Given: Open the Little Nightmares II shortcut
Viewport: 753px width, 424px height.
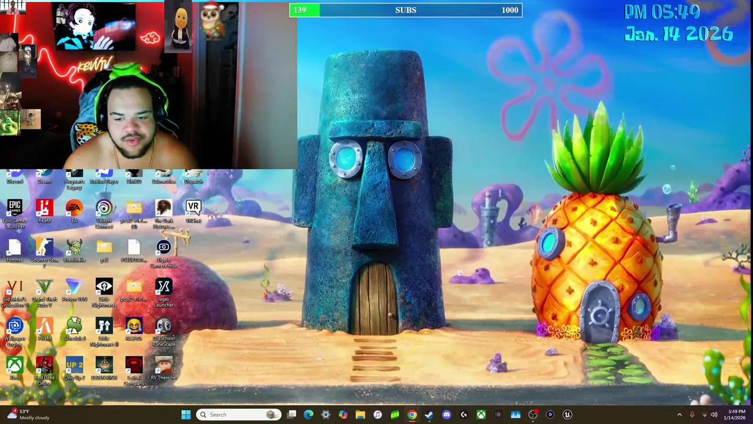Looking at the screenshot, I should 104,332.
